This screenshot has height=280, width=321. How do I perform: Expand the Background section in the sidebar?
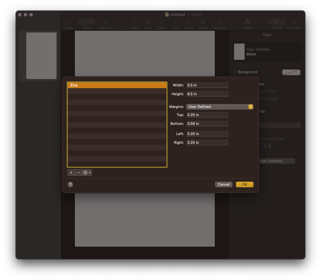click(x=246, y=72)
